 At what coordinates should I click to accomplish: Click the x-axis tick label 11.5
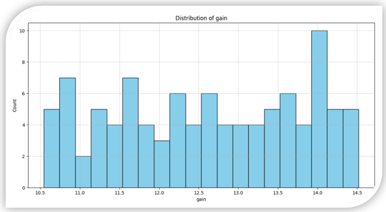(x=119, y=193)
